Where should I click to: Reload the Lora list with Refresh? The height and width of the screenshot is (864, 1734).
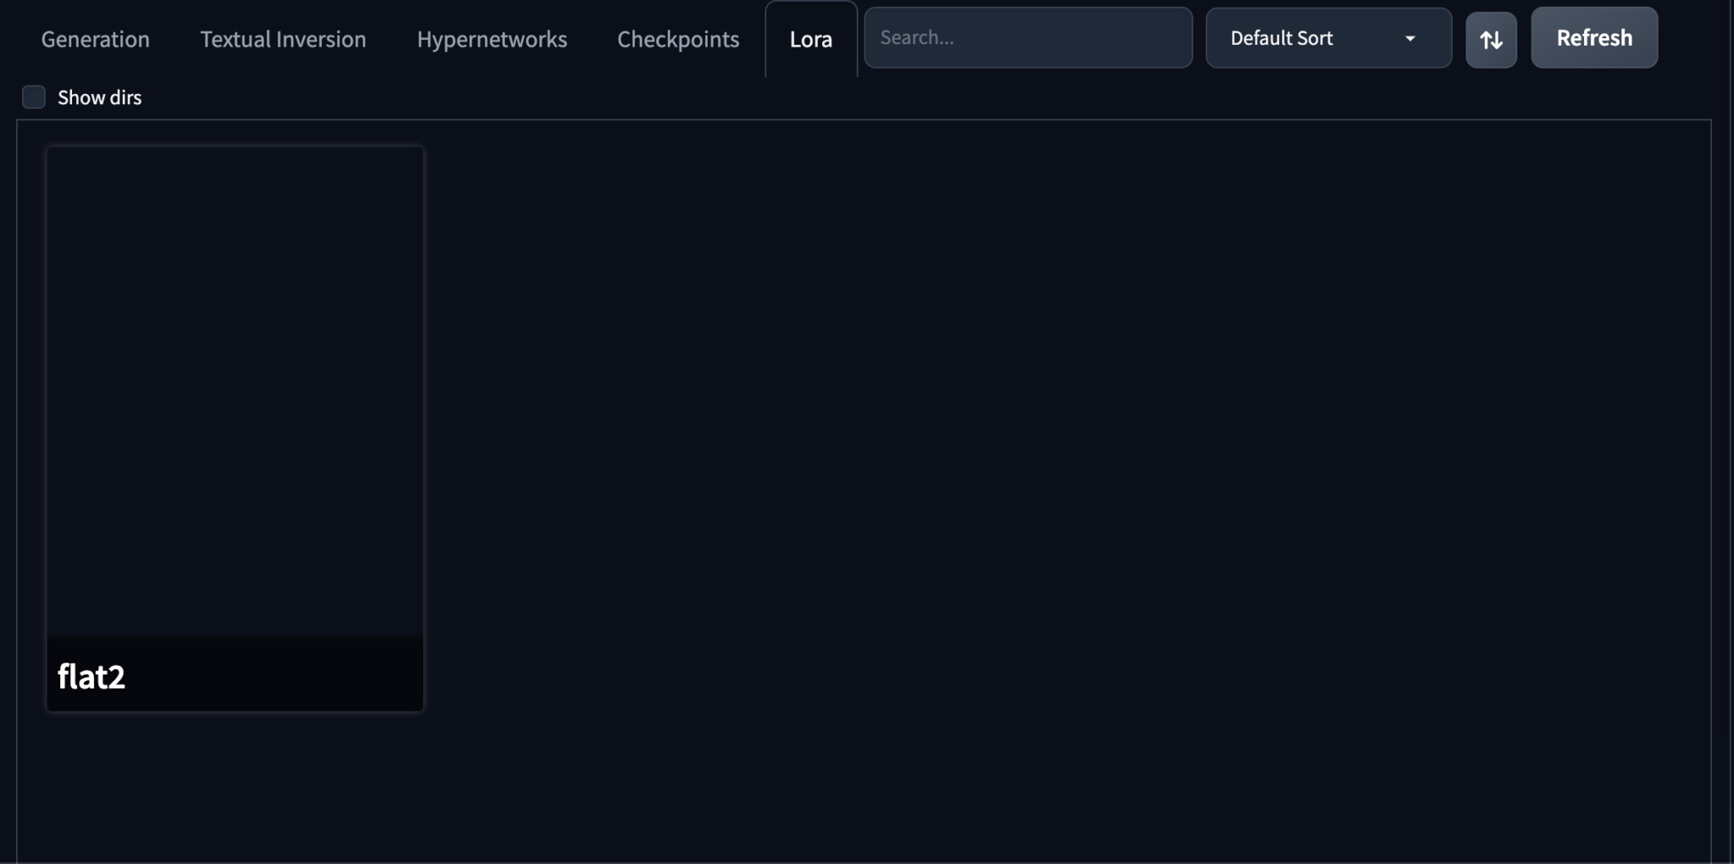pos(1593,38)
